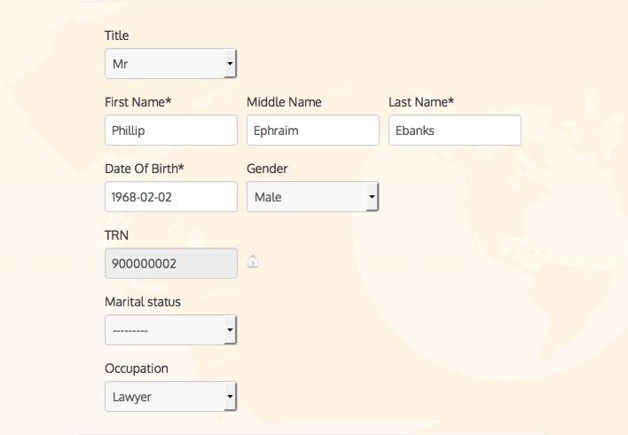Click the Middle Name field with Ephraim

pos(312,130)
